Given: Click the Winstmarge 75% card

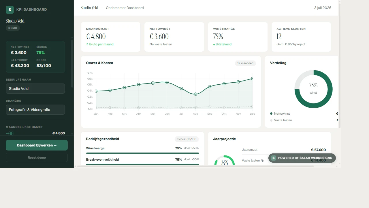Looking at the screenshot, I should coord(238,37).
